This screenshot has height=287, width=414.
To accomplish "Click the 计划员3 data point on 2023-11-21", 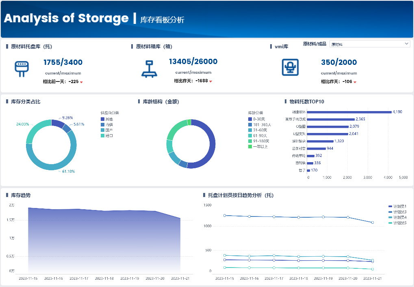I will tap(373, 223).
